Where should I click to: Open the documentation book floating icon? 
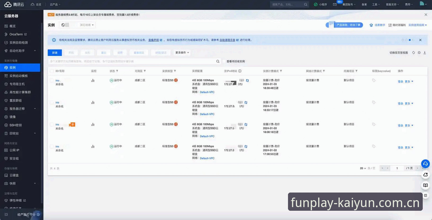pyautogui.click(x=425, y=185)
